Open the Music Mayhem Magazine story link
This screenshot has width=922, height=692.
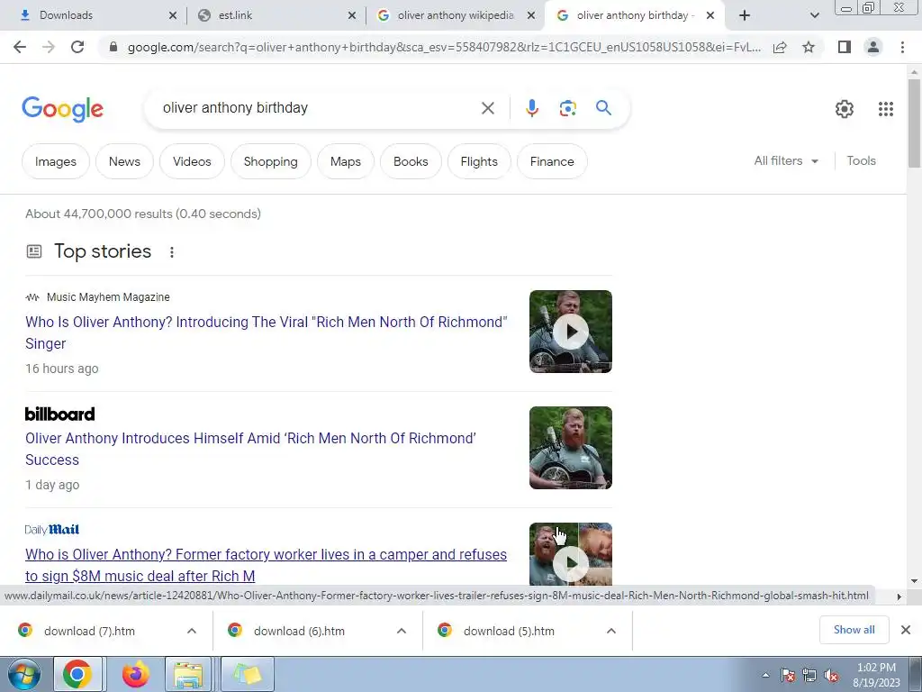[x=267, y=332]
